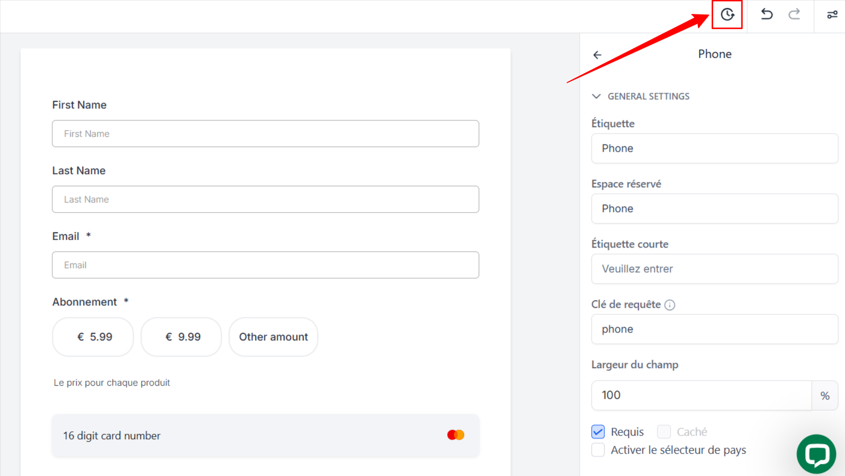
Task: Click the Étiquette courte input field
Action: coord(714,269)
